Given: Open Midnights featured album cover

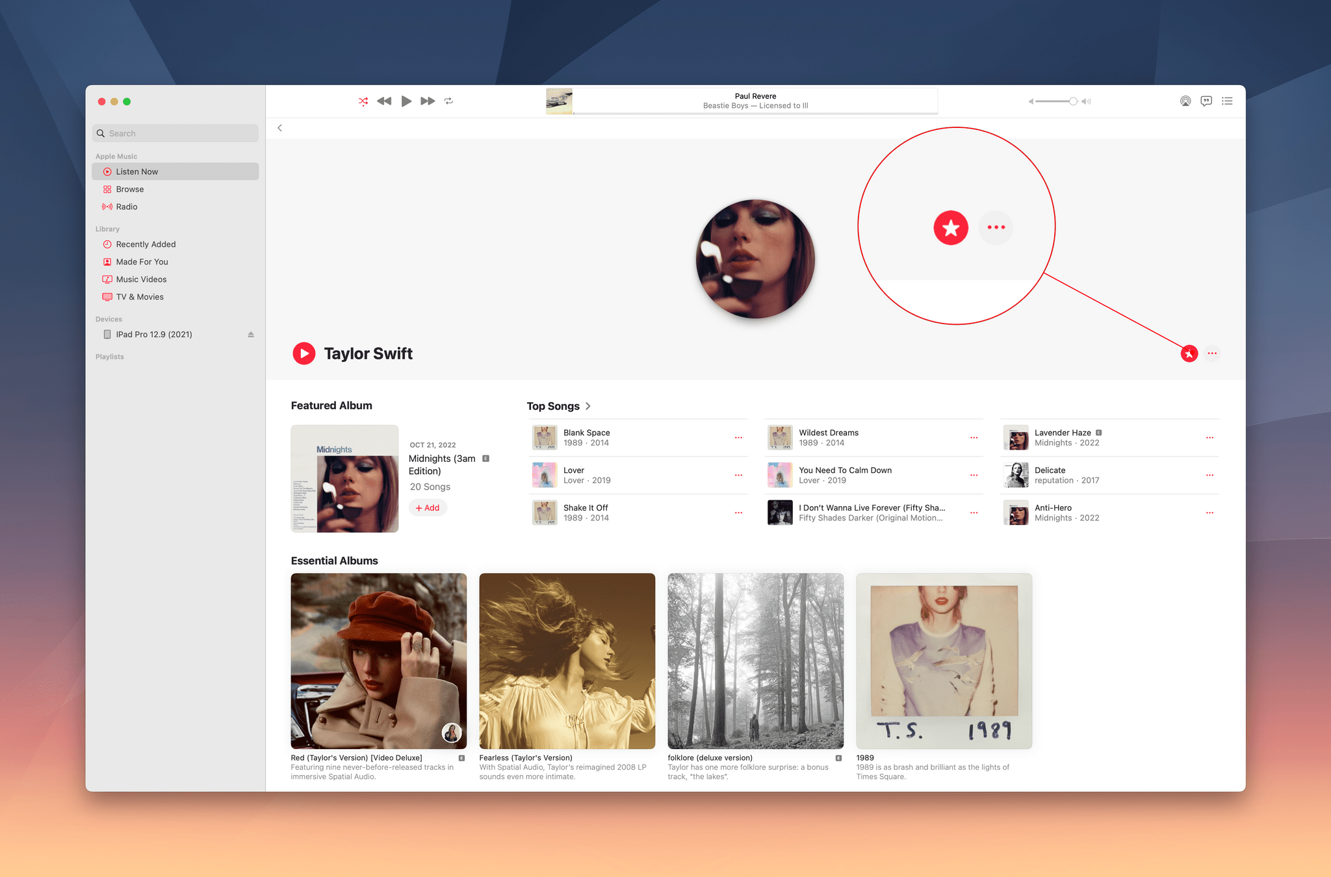Looking at the screenshot, I should coord(344,479).
